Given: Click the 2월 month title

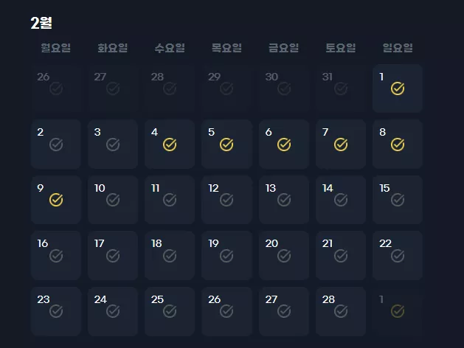Looking at the screenshot, I should [x=41, y=23].
